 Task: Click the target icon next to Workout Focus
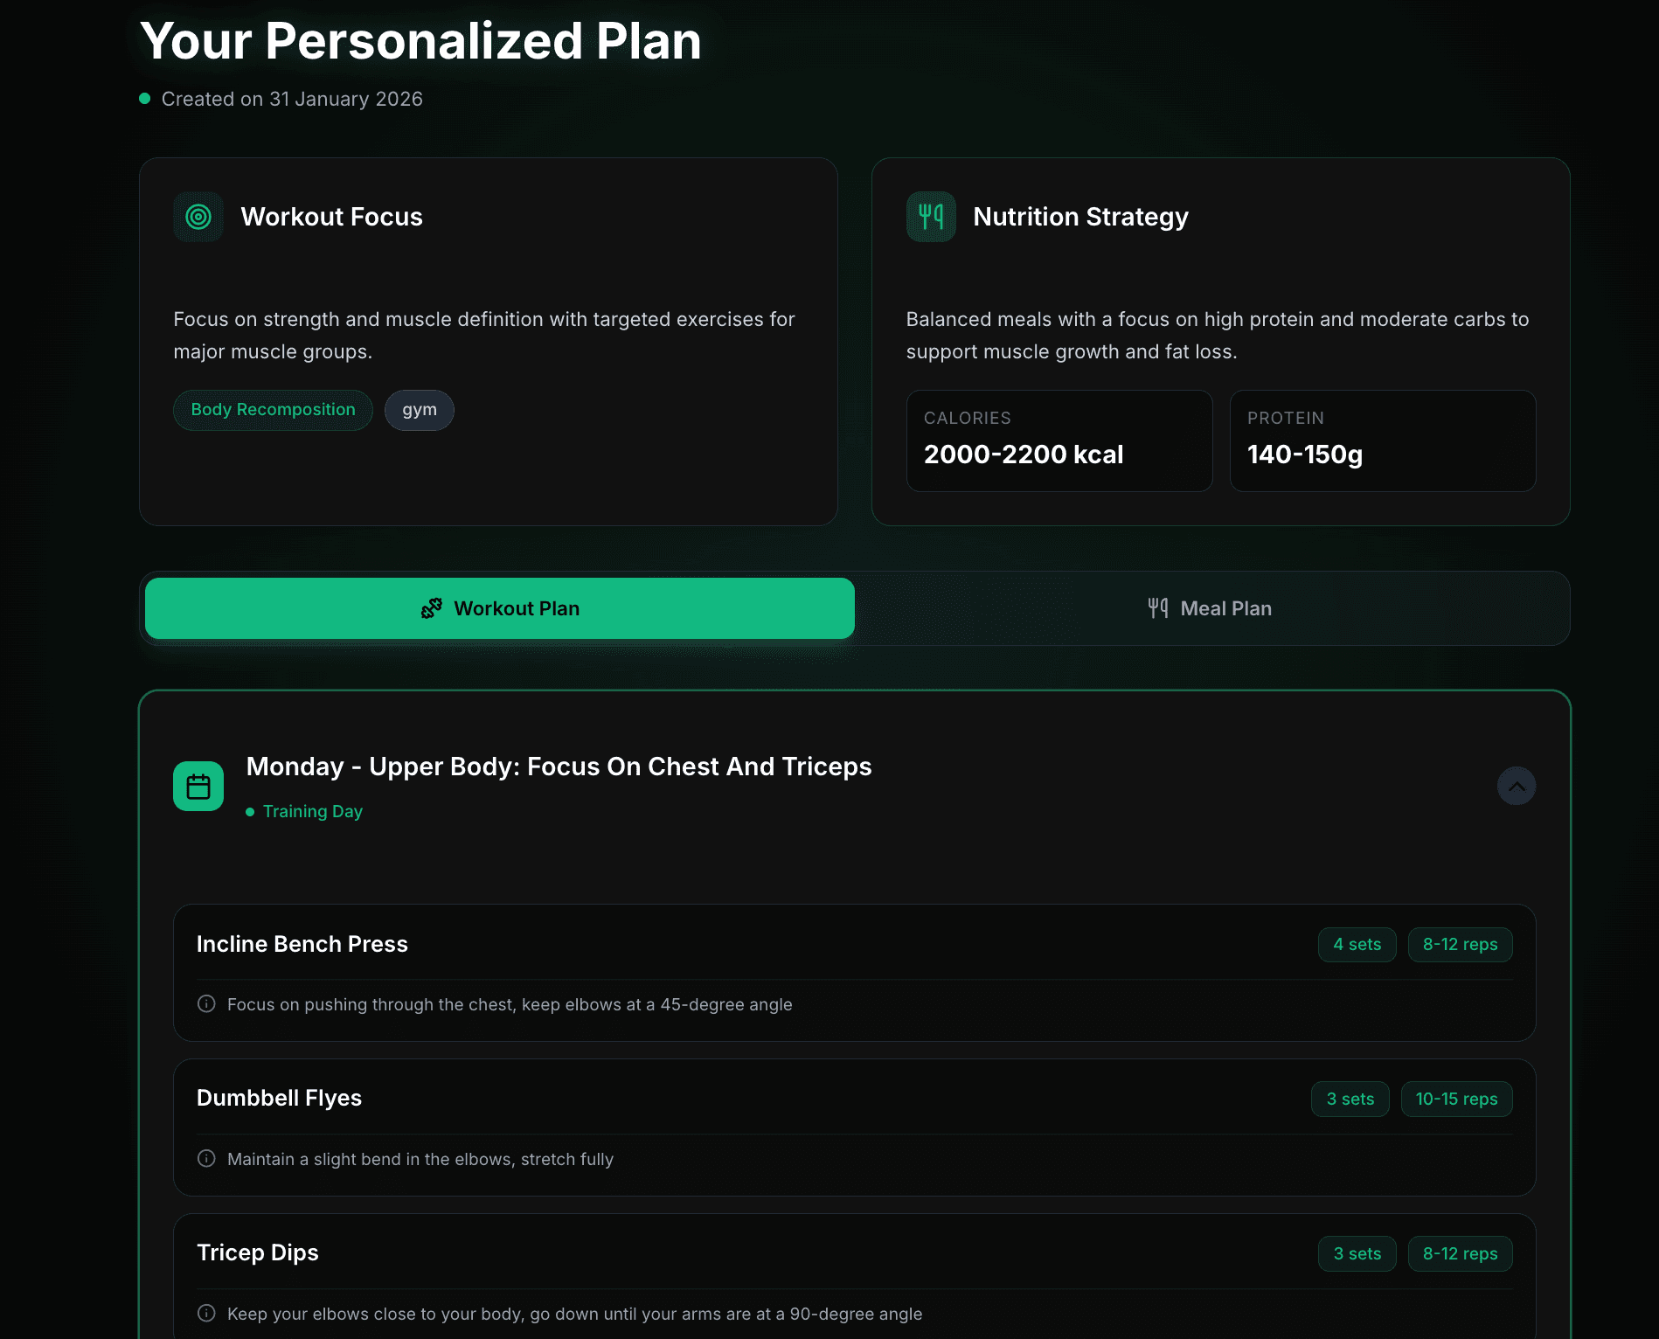point(198,217)
